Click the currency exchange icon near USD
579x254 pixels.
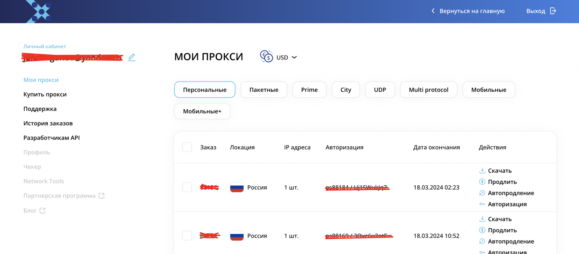(x=266, y=57)
